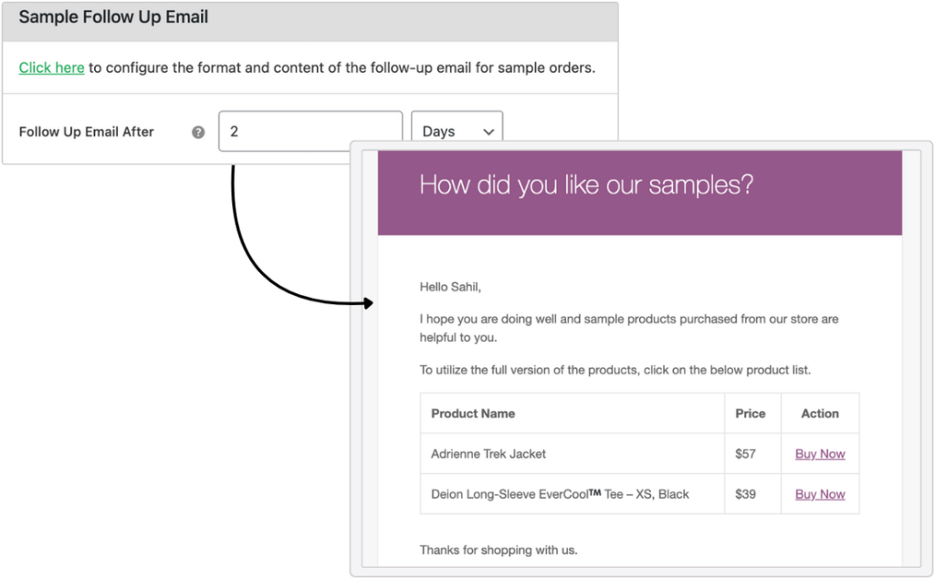Click the 'How did you like our samples?' heading
The width and height of the screenshot is (935, 579).
pos(586,184)
